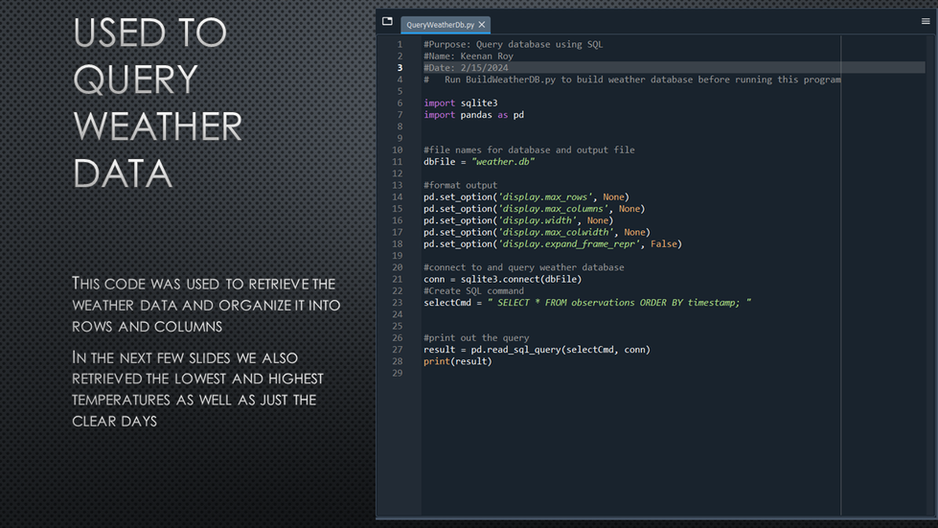Viewport: 938px width, 528px height.
Task: Click the '#file names for database' comment
Action: [529, 150]
